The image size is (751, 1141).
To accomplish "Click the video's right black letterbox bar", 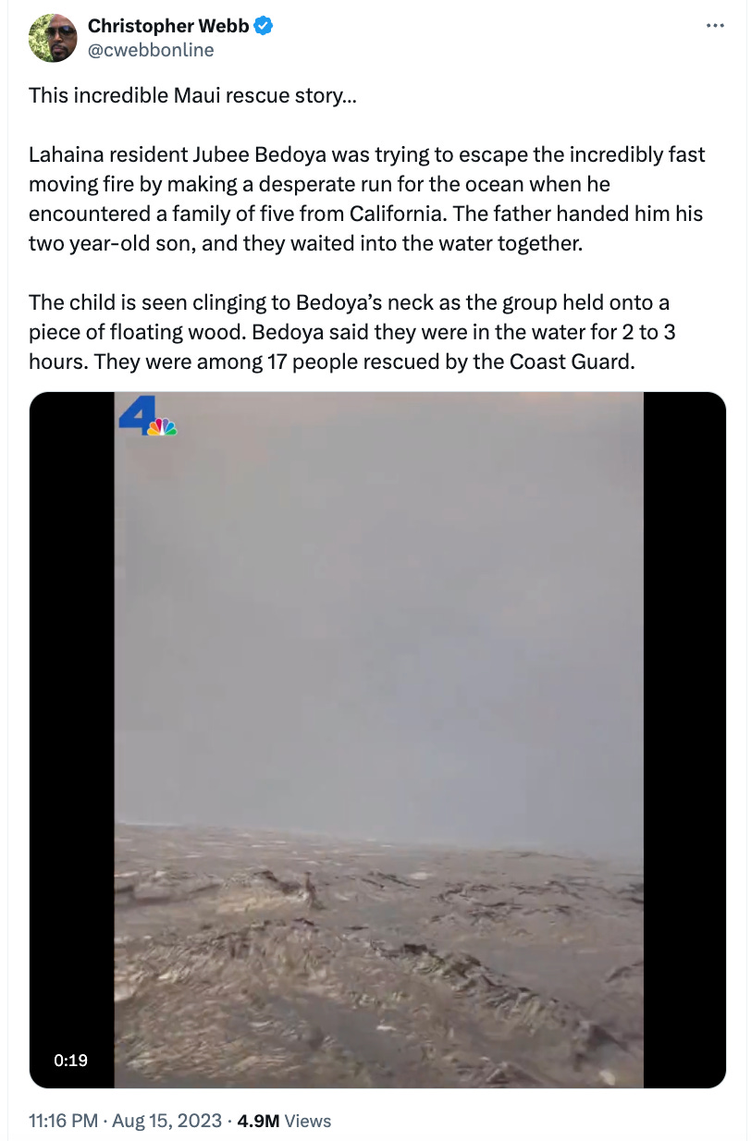I will tap(684, 740).
